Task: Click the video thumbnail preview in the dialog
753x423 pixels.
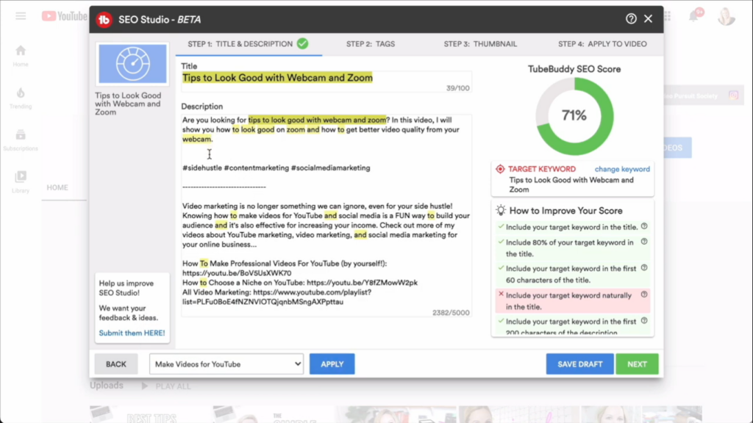Action: pos(132,64)
